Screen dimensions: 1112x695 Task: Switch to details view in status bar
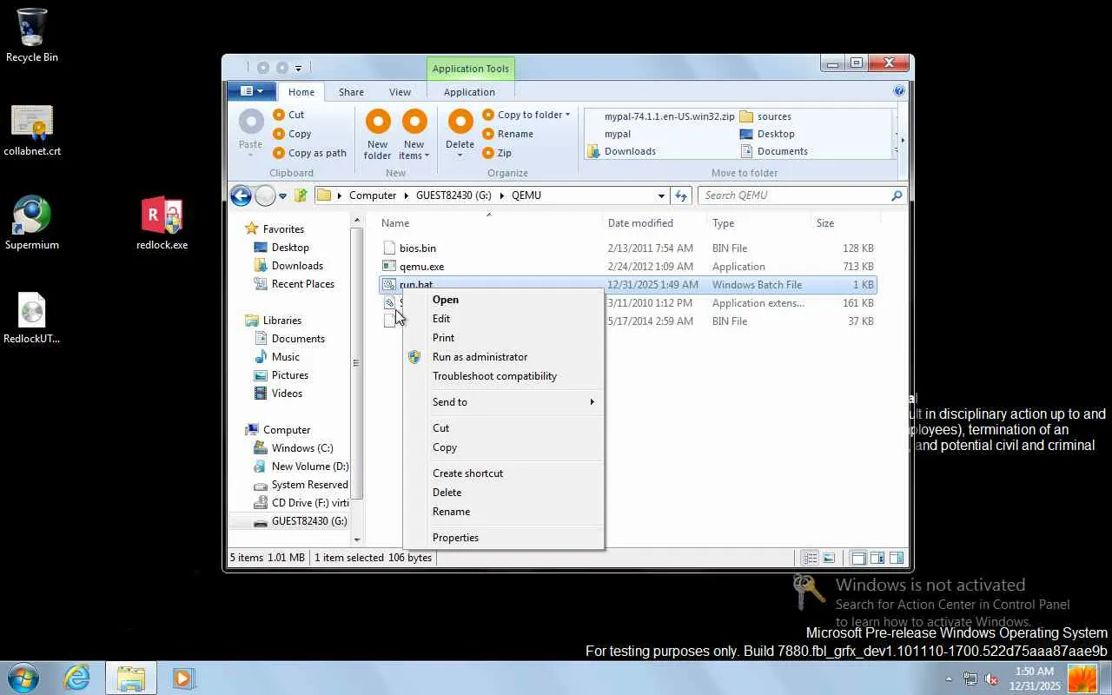pos(810,558)
